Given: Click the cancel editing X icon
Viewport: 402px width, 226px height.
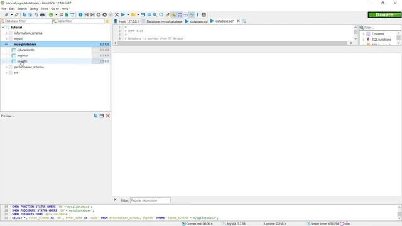Looking at the screenshot, I should (117, 15).
